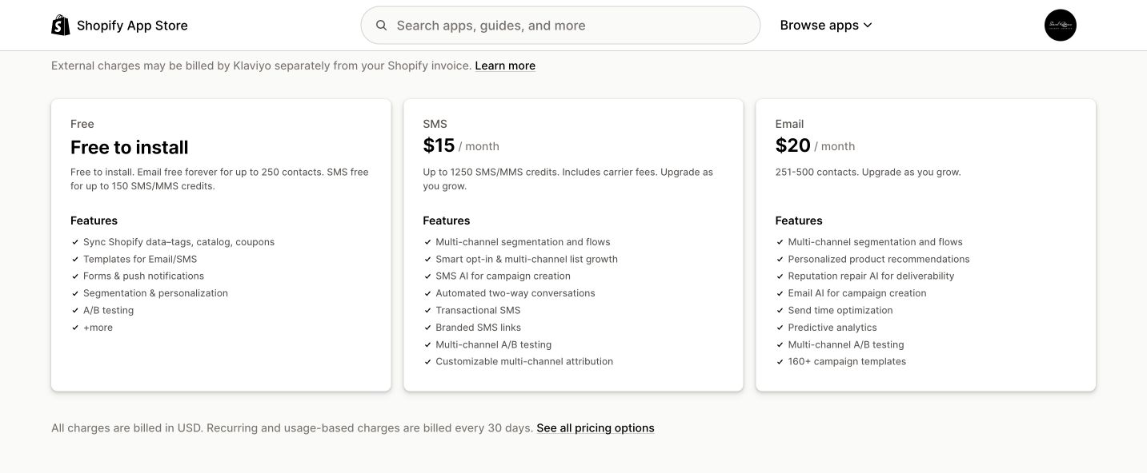
Task: Click '251-500 contacts. Upgrade as you grow.'
Action: [x=868, y=172]
